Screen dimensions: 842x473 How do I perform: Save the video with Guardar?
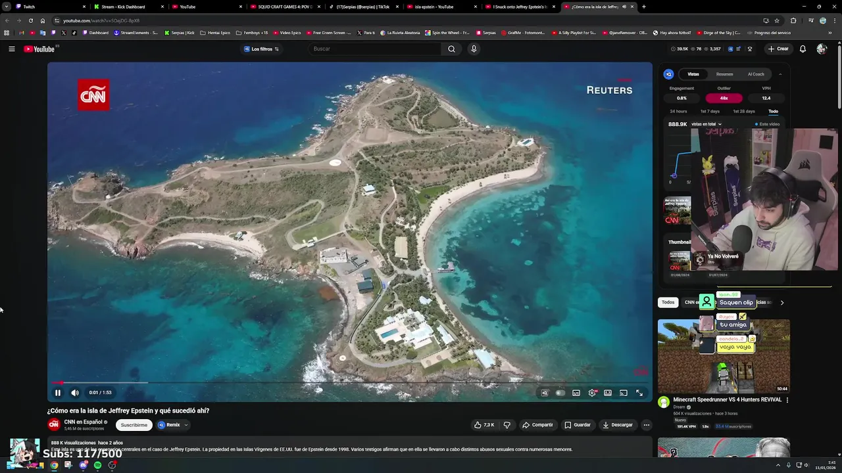[x=578, y=425]
